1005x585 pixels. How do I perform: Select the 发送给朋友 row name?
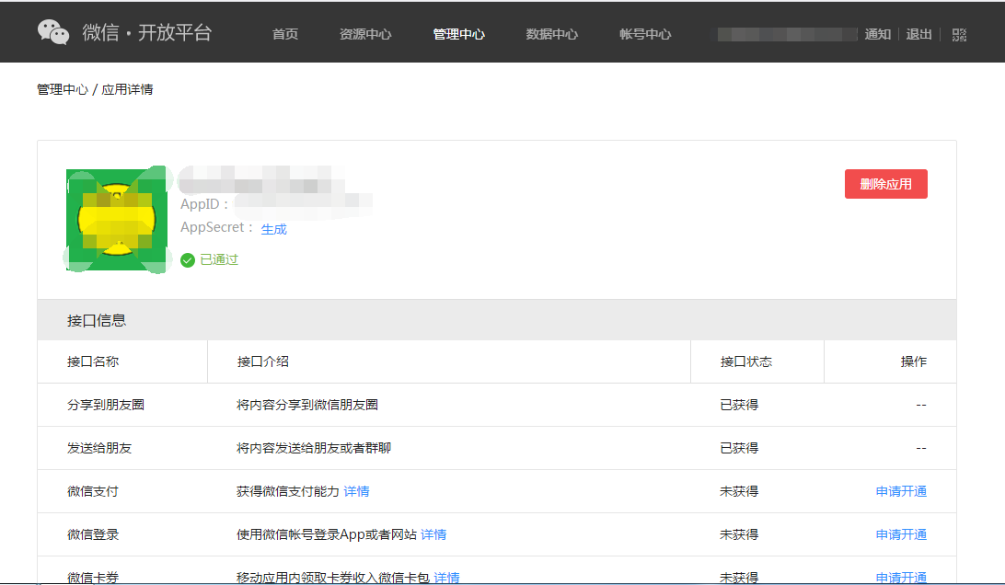tap(99, 448)
